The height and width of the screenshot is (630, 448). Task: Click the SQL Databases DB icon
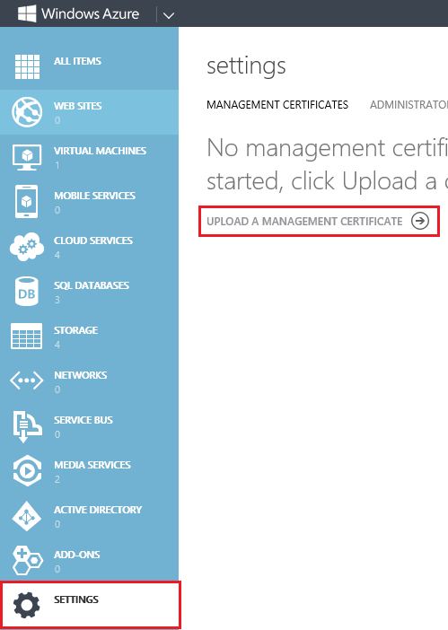(x=27, y=292)
